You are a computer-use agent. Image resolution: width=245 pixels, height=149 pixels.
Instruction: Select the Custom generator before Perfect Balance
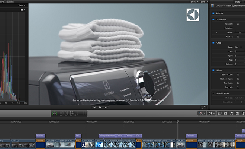tap(191, 143)
